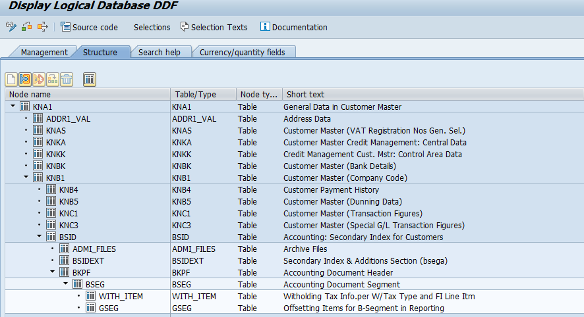Collapse the BSID node arrow

pyautogui.click(x=40, y=237)
